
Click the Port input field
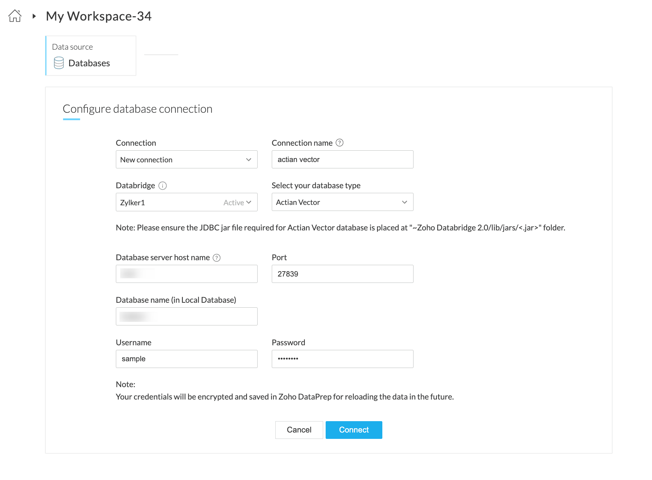tap(342, 274)
